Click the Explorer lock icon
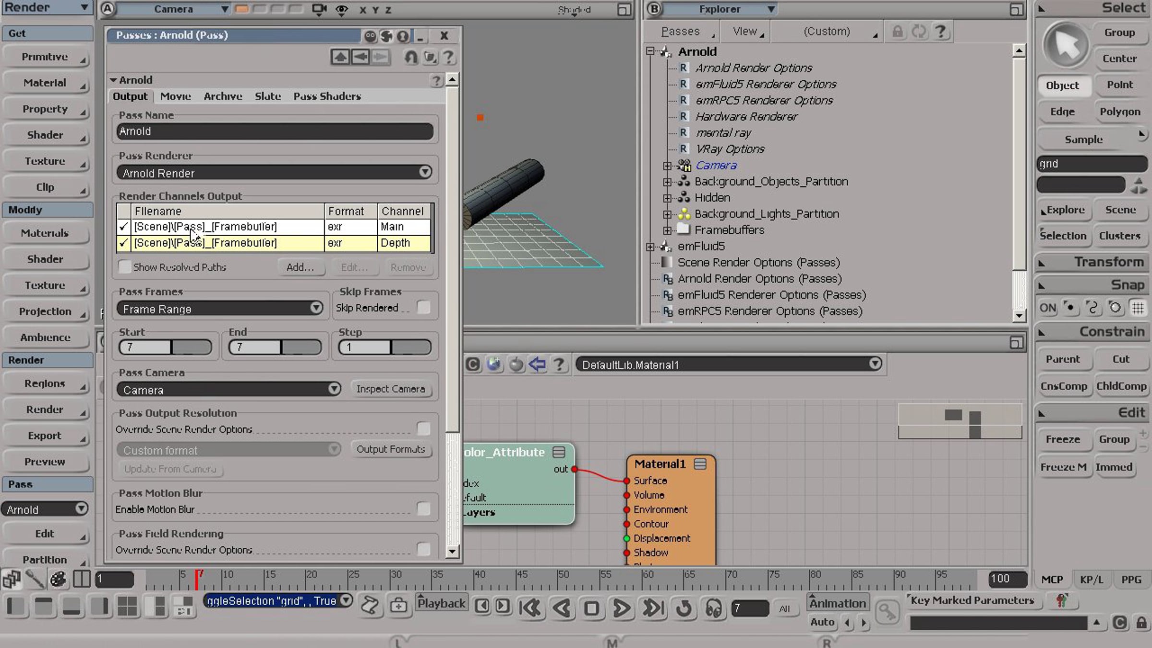 (x=897, y=32)
